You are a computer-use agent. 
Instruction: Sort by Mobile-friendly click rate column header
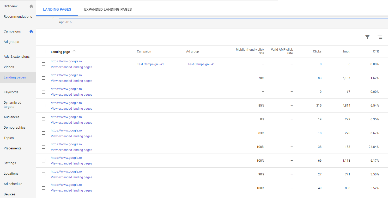click(x=250, y=51)
